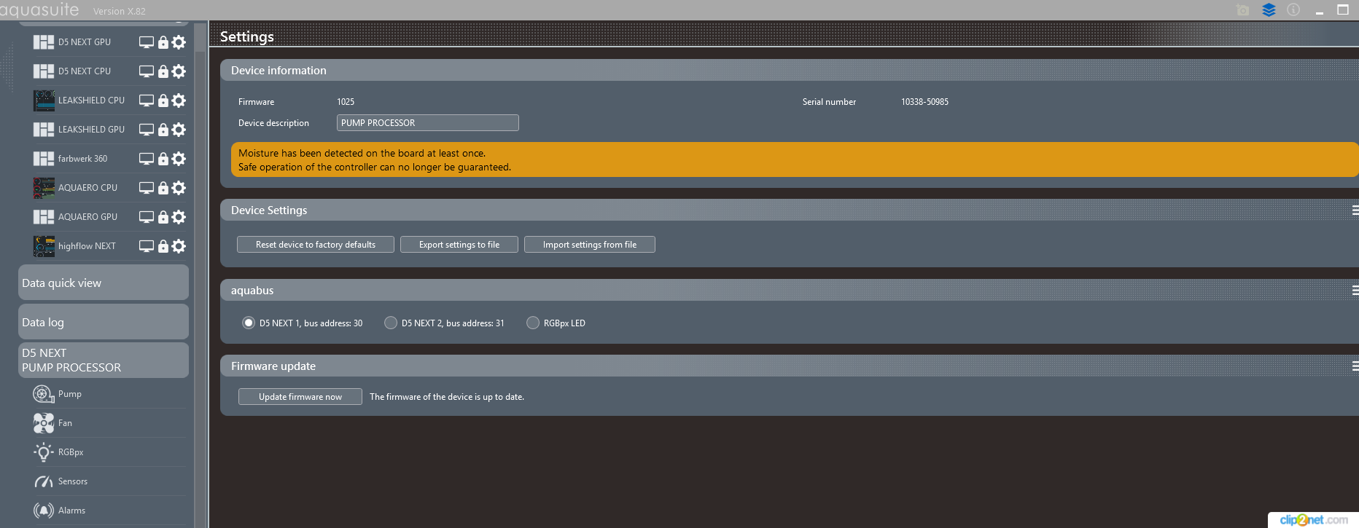Screen dimensions: 1359x528
Task: Toggle the lock icon on farbwerk 360
Action: [x=163, y=159]
